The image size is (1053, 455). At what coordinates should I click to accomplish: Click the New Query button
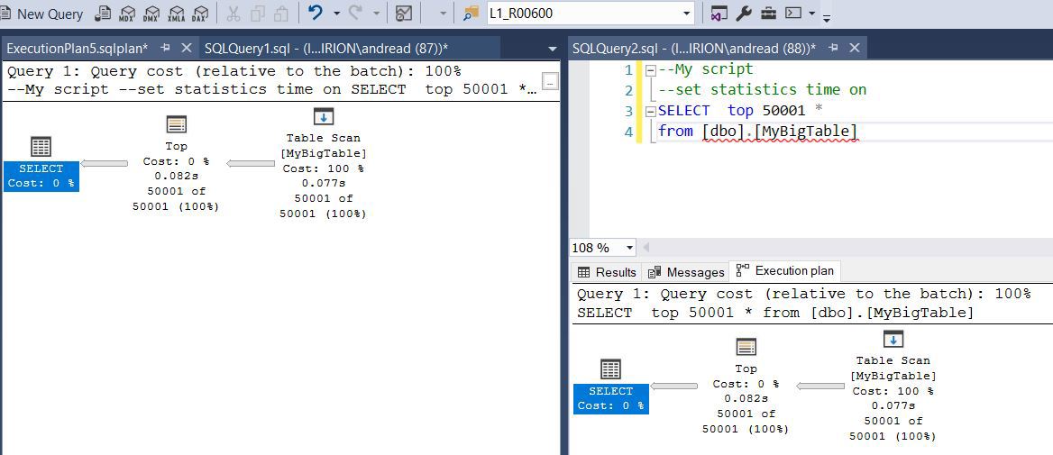pyautogui.click(x=41, y=14)
